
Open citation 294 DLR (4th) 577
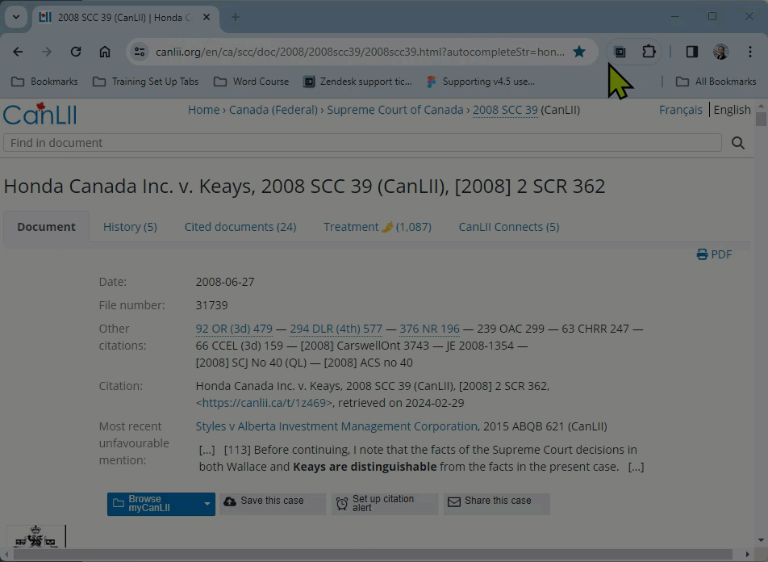[x=336, y=329]
